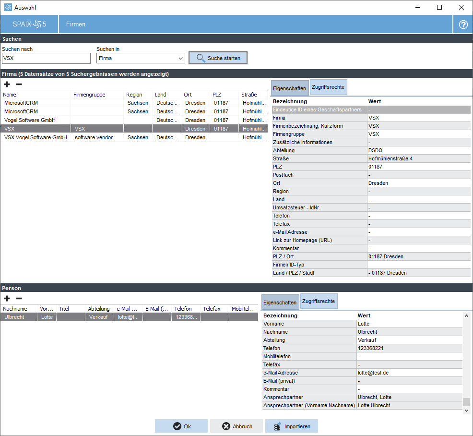Screen dimensions: 473x436
Task: Select the VSX Vogel Software GmbH row
Action: coord(35,137)
